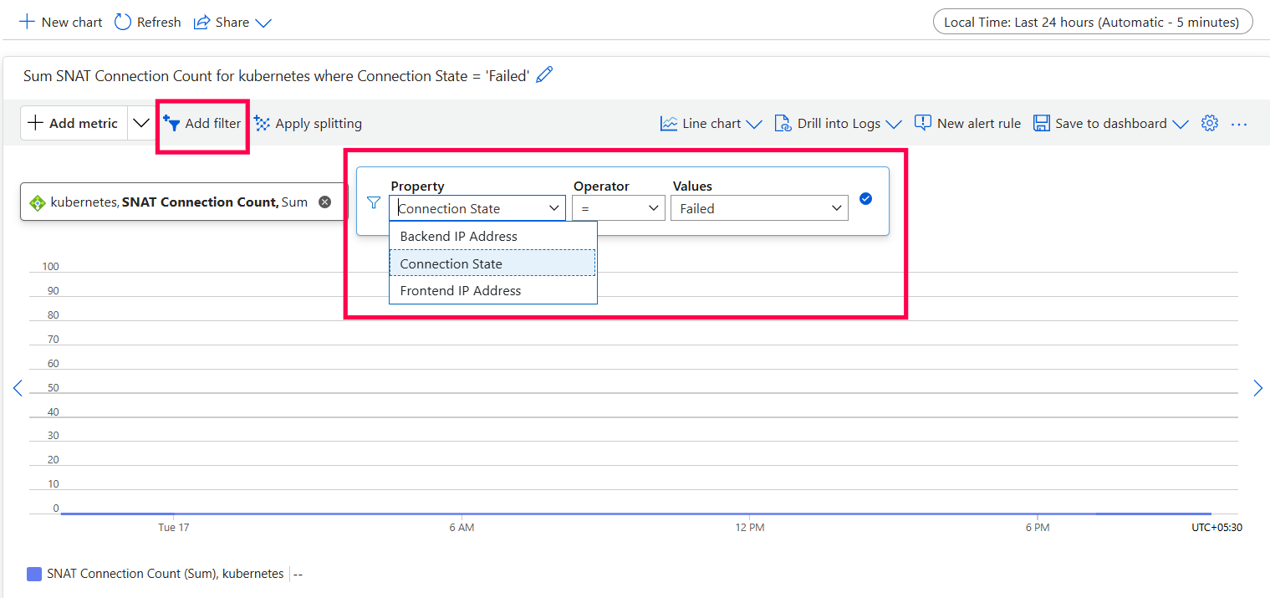The image size is (1270, 598).
Task: Open the Values dropdown showing Failed
Action: [759, 208]
